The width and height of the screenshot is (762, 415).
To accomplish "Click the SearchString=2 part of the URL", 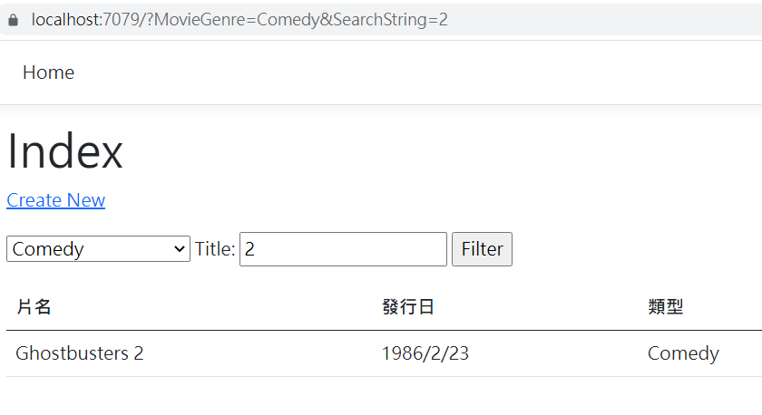I will click(x=390, y=19).
